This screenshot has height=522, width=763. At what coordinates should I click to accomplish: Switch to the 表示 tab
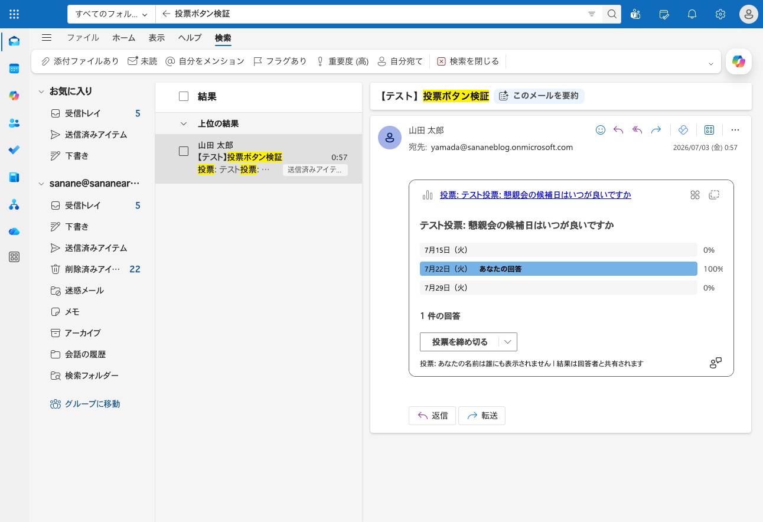click(156, 38)
